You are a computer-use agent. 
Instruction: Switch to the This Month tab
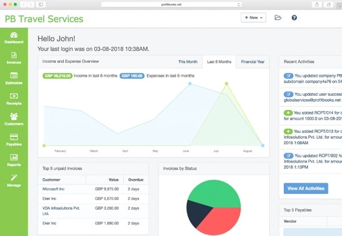(x=188, y=62)
